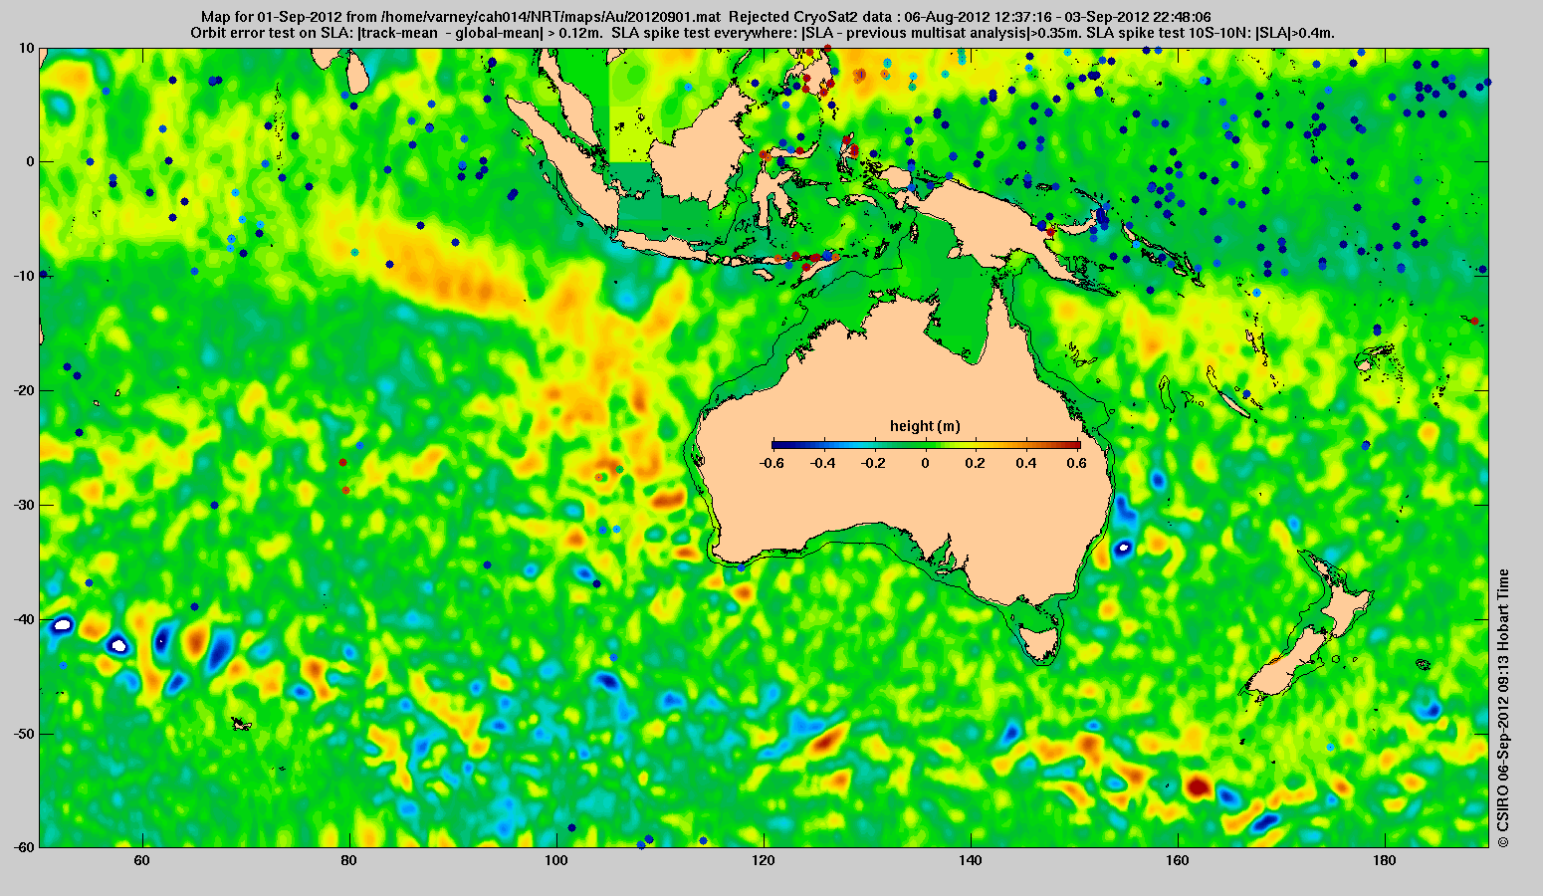
Task: Click latitude axis label "-60"
Action: tap(23, 847)
